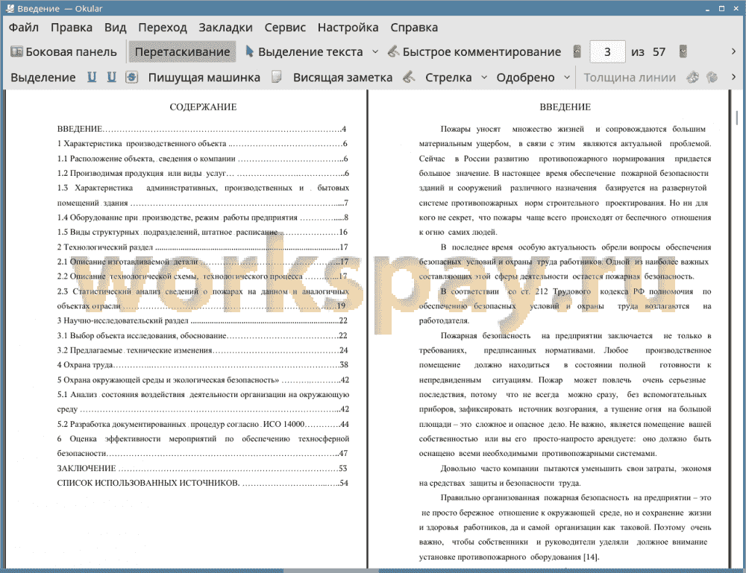Select the first underline annotation icon

tap(92, 77)
